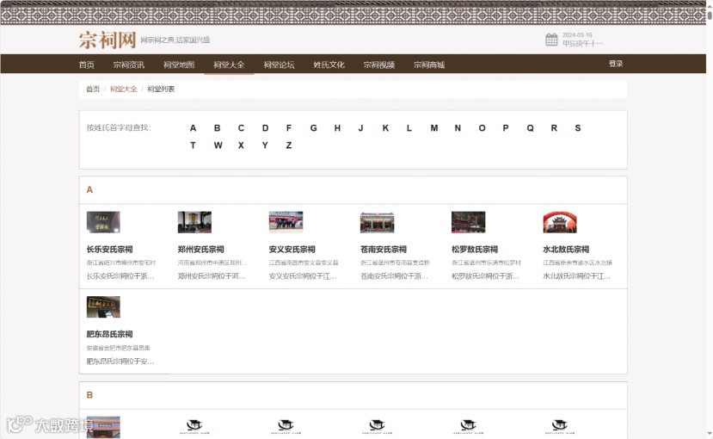Click the 郑州安氏宗祠 title link
The width and height of the screenshot is (713, 439).
click(x=201, y=250)
